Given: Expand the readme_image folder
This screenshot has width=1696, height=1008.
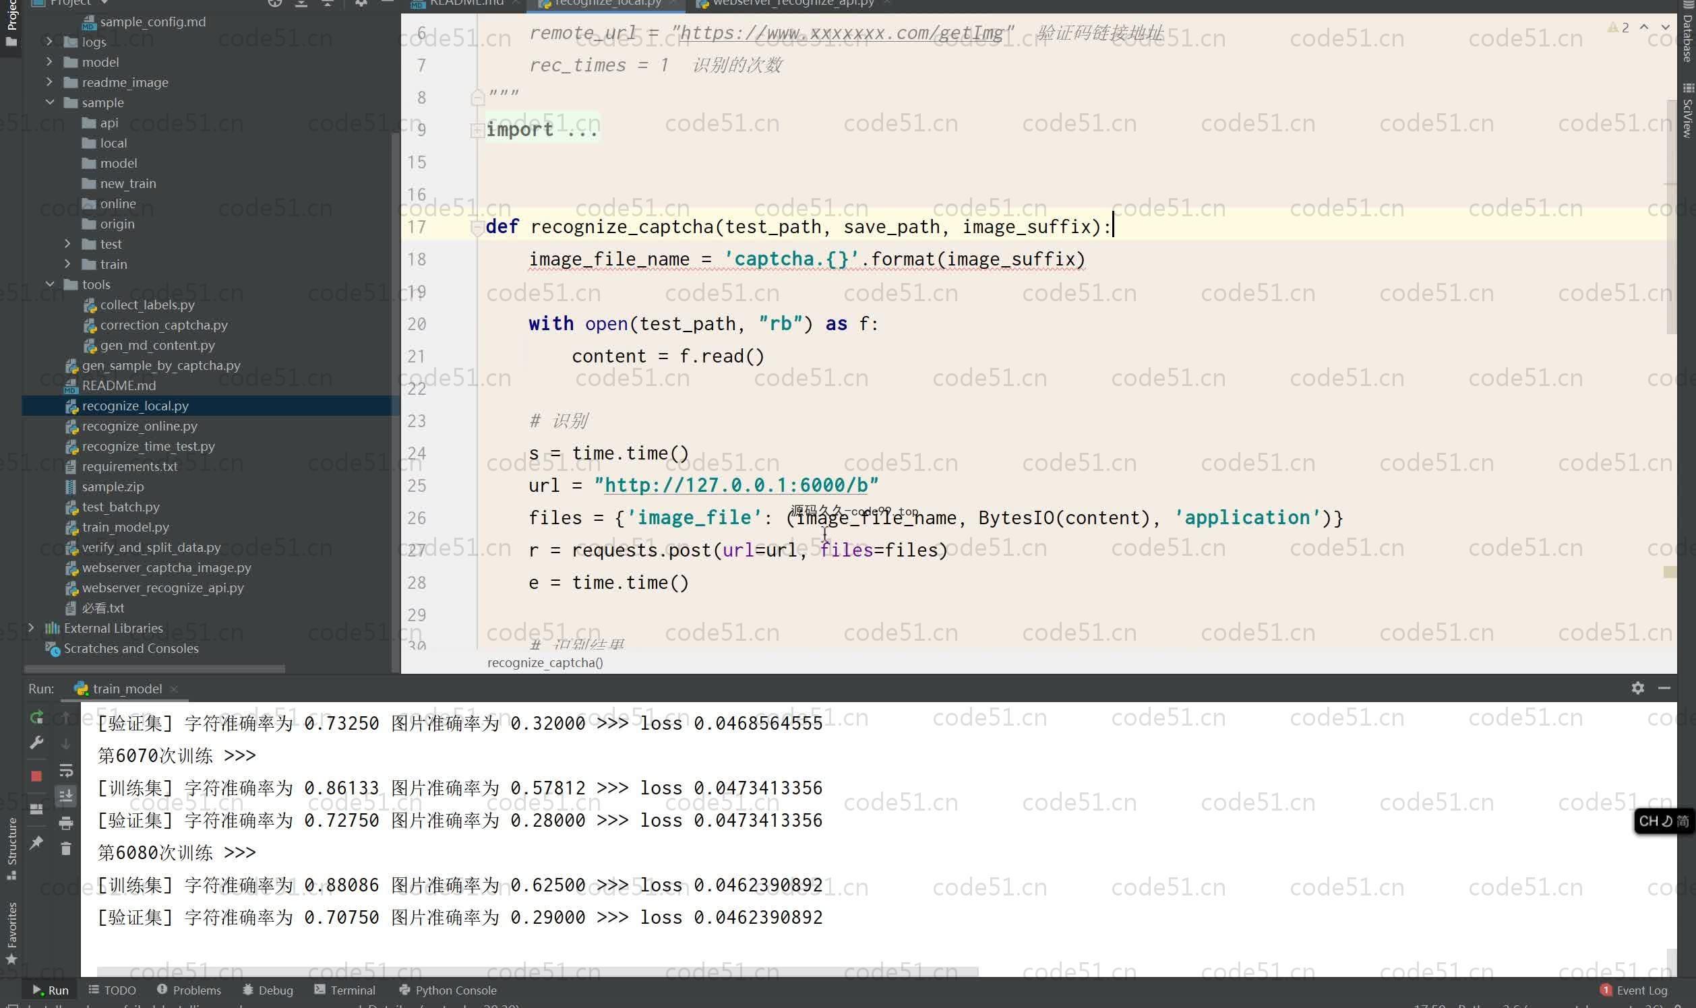Looking at the screenshot, I should [x=49, y=82].
